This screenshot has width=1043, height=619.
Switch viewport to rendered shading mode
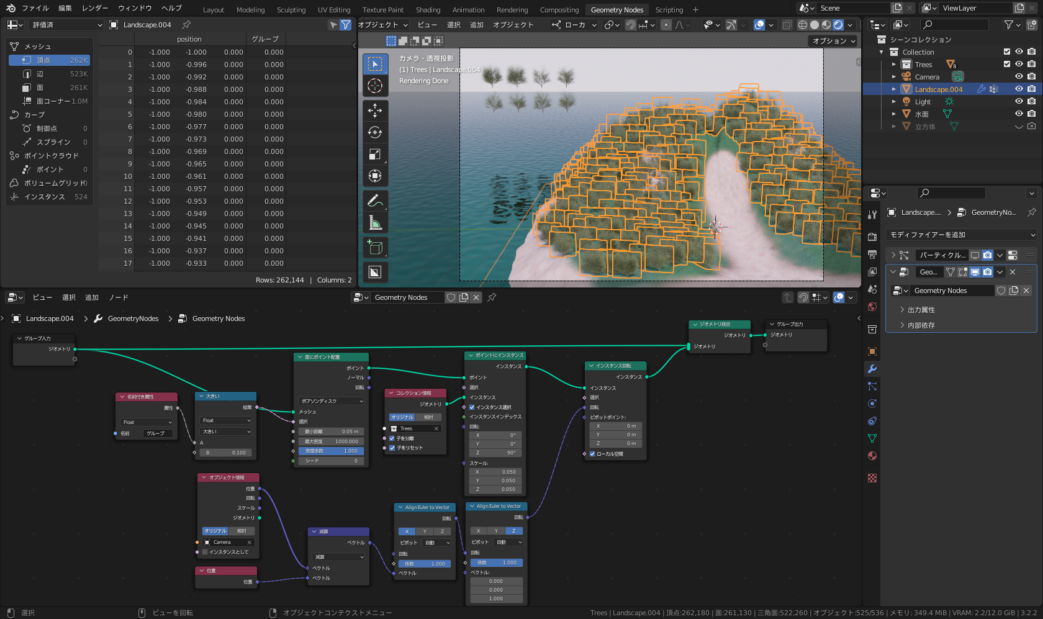point(839,25)
